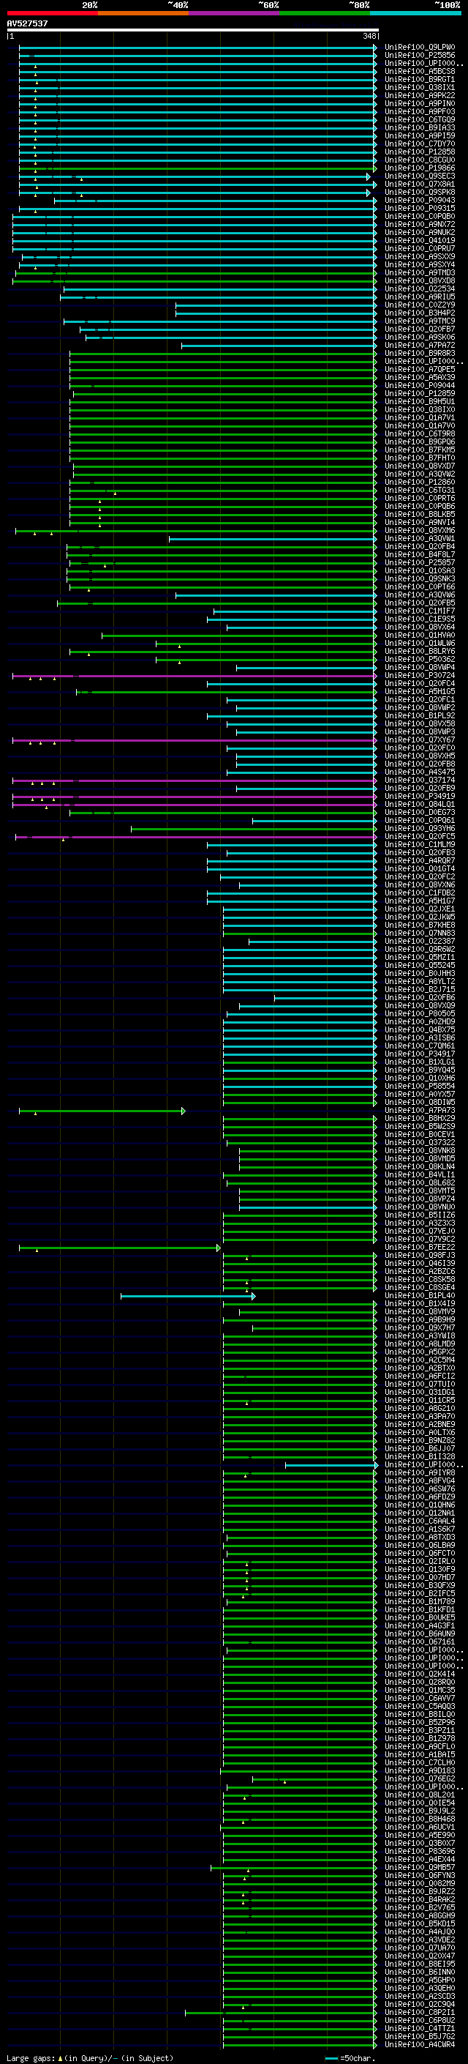Select hit label UniRef100_B1PL92
The height and width of the screenshot is (2064, 468).
420,715
